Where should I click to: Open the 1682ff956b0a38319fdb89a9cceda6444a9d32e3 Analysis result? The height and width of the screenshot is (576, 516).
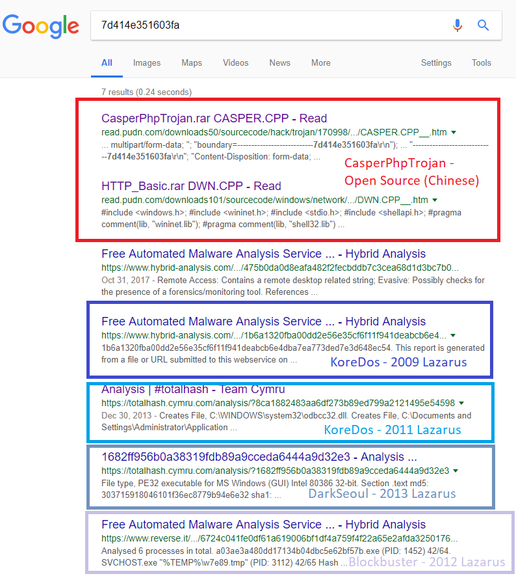(259, 457)
